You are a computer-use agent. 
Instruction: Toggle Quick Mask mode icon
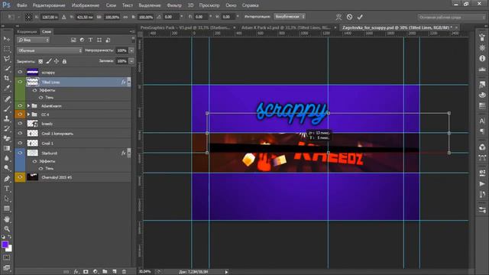7,257
